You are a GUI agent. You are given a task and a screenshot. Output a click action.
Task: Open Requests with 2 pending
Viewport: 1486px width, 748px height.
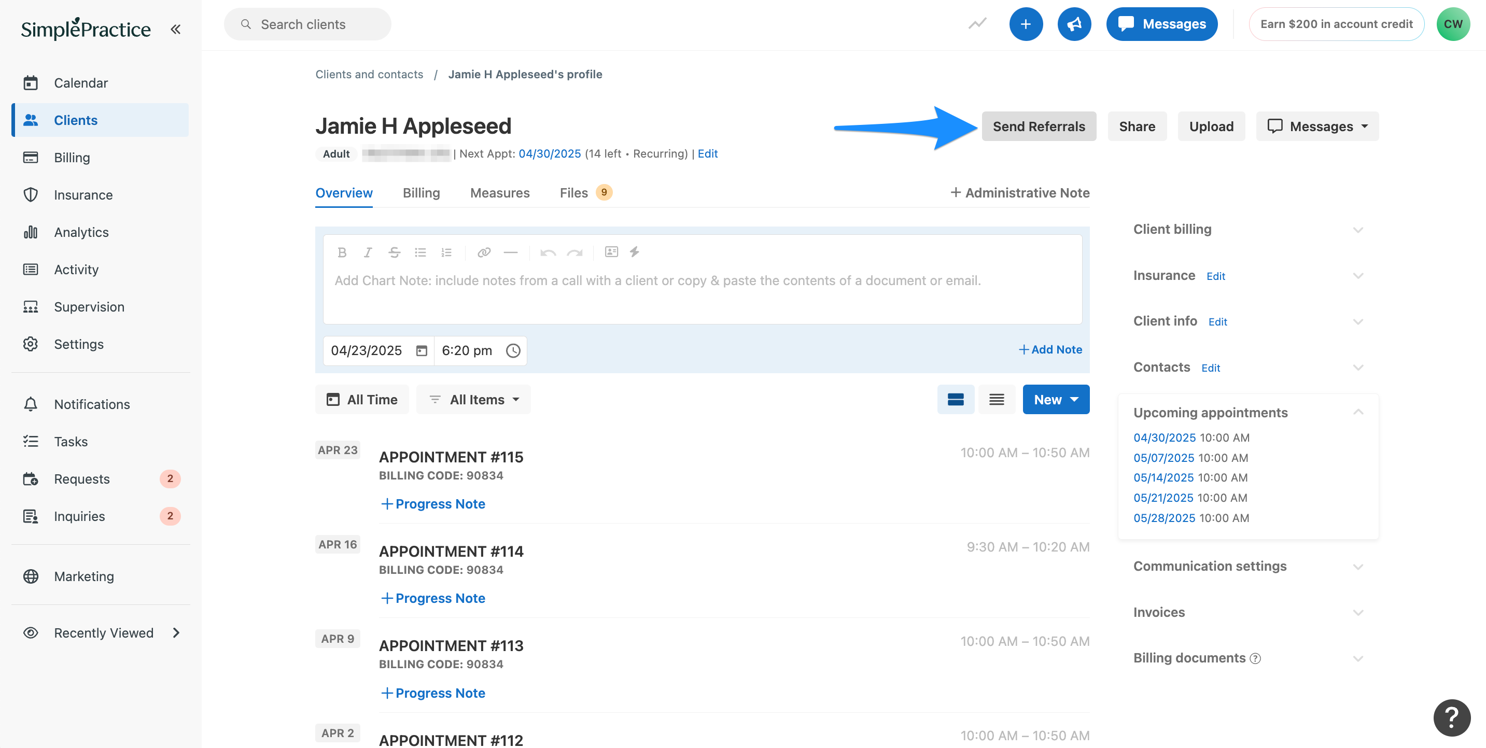tap(101, 478)
